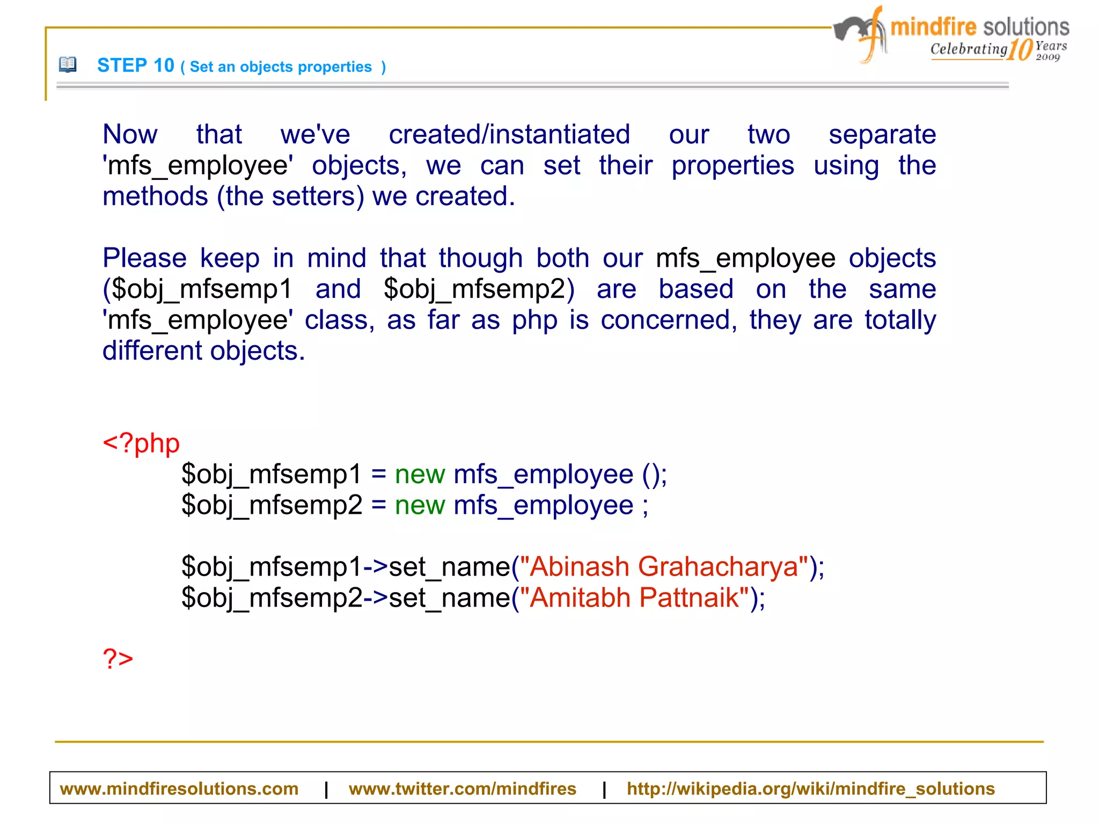Click the '$obj_mfsemp1->set_name' code call
Viewport: 1099px width, 824px height.
pyautogui.click(x=346, y=567)
